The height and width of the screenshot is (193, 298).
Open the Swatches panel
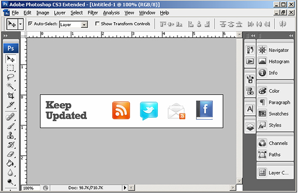coord(274,114)
